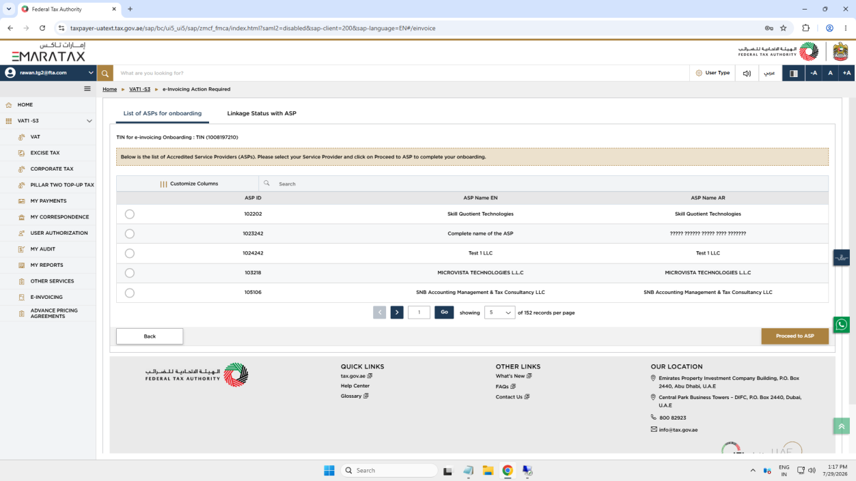Viewport: 856px width, 481px height.
Task: Click the EmaraTax logo
Action: (x=49, y=52)
